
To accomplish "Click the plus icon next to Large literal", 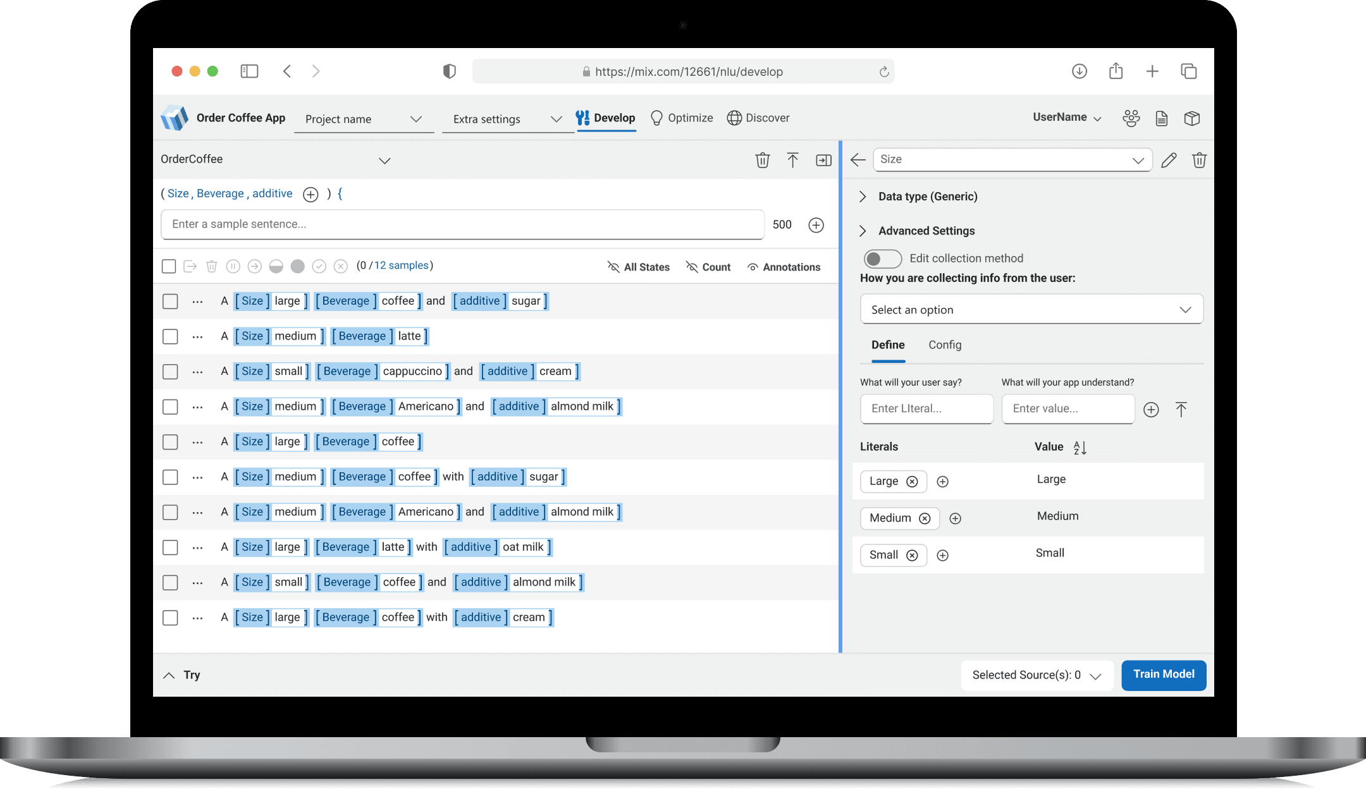I will [x=942, y=482].
